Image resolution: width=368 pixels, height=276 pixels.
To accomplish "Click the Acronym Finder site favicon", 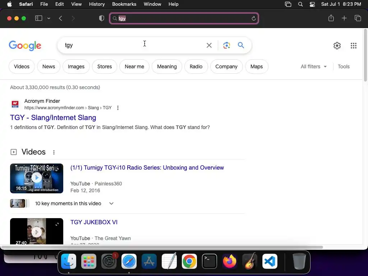I will coord(15,104).
